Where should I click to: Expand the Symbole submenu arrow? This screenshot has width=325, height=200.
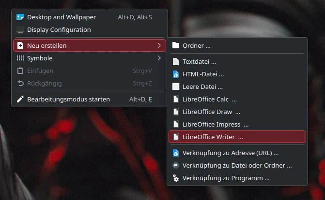(159, 58)
